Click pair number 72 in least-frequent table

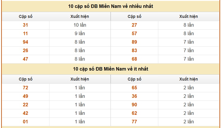(25, 88)
